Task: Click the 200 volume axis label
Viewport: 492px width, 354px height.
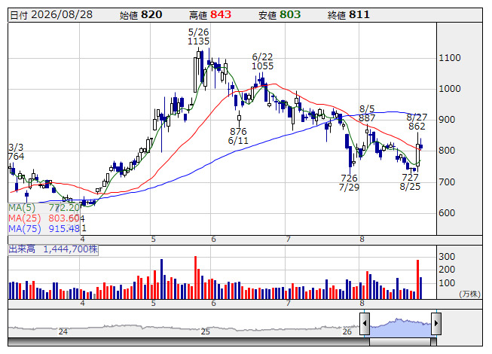Action: [x=447, y=270]
